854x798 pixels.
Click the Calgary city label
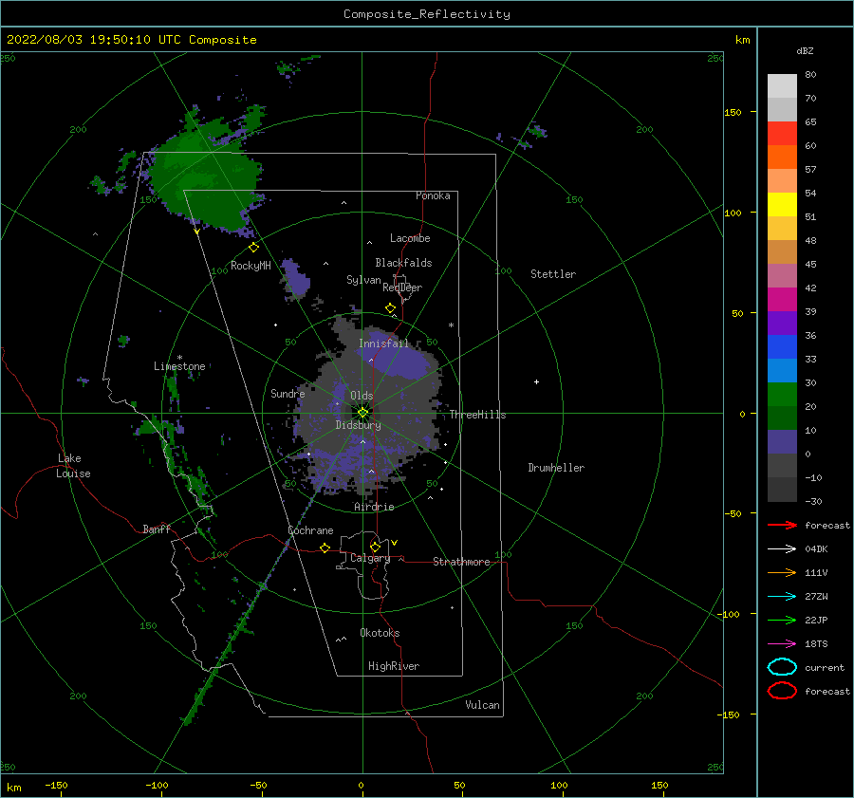pos(370,558)
